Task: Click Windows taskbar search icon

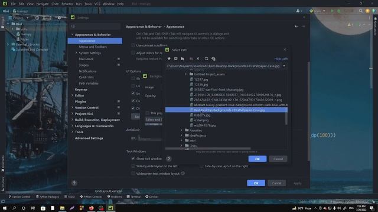Action: coord(14,208)
